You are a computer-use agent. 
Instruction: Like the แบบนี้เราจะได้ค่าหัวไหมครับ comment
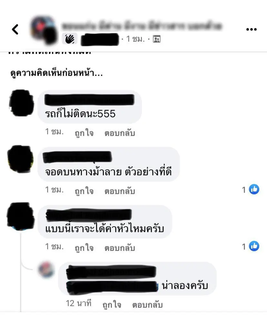(84, 248)
